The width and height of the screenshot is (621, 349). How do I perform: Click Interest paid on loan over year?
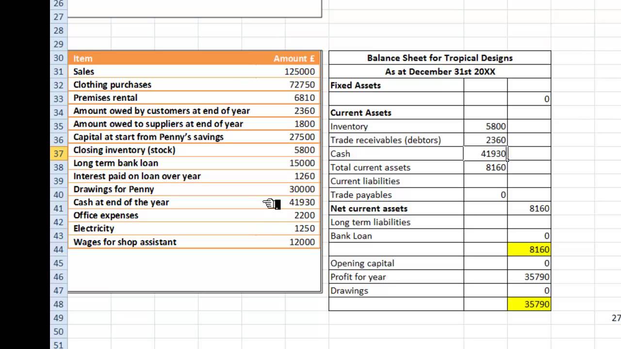point(137,176)
